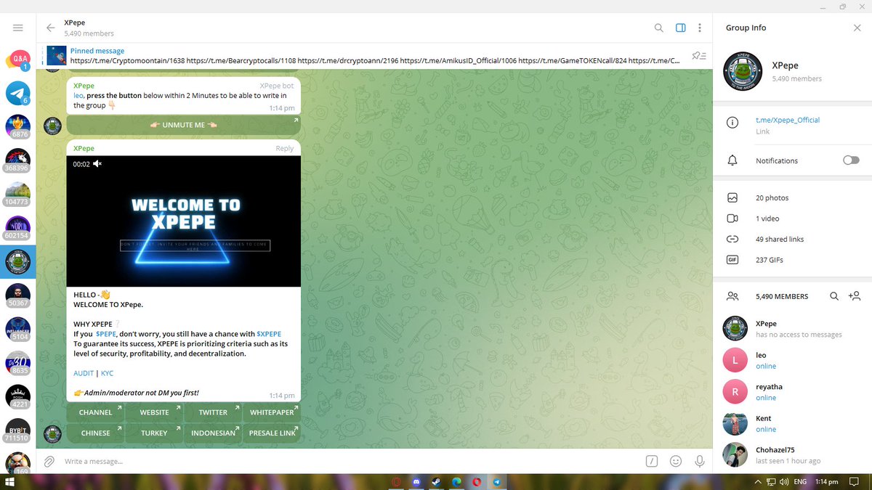Open the AUDIT link
Viewport: 872px width, 490px height.
[84, 373]
